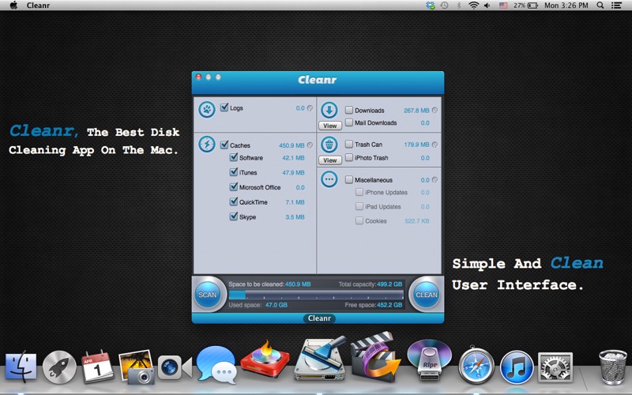Click View button under Trash Can icon
Screen dimensions: 632x395
tap(330, 160)
